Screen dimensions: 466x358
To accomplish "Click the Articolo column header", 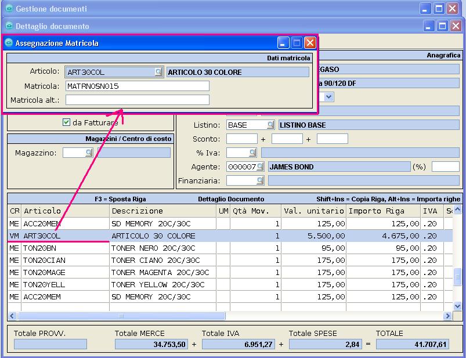I will 66,211.
